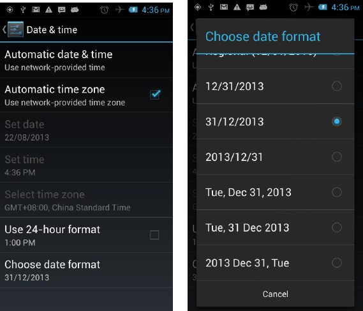Tap the left status bar mail icon

click(36, 10)
